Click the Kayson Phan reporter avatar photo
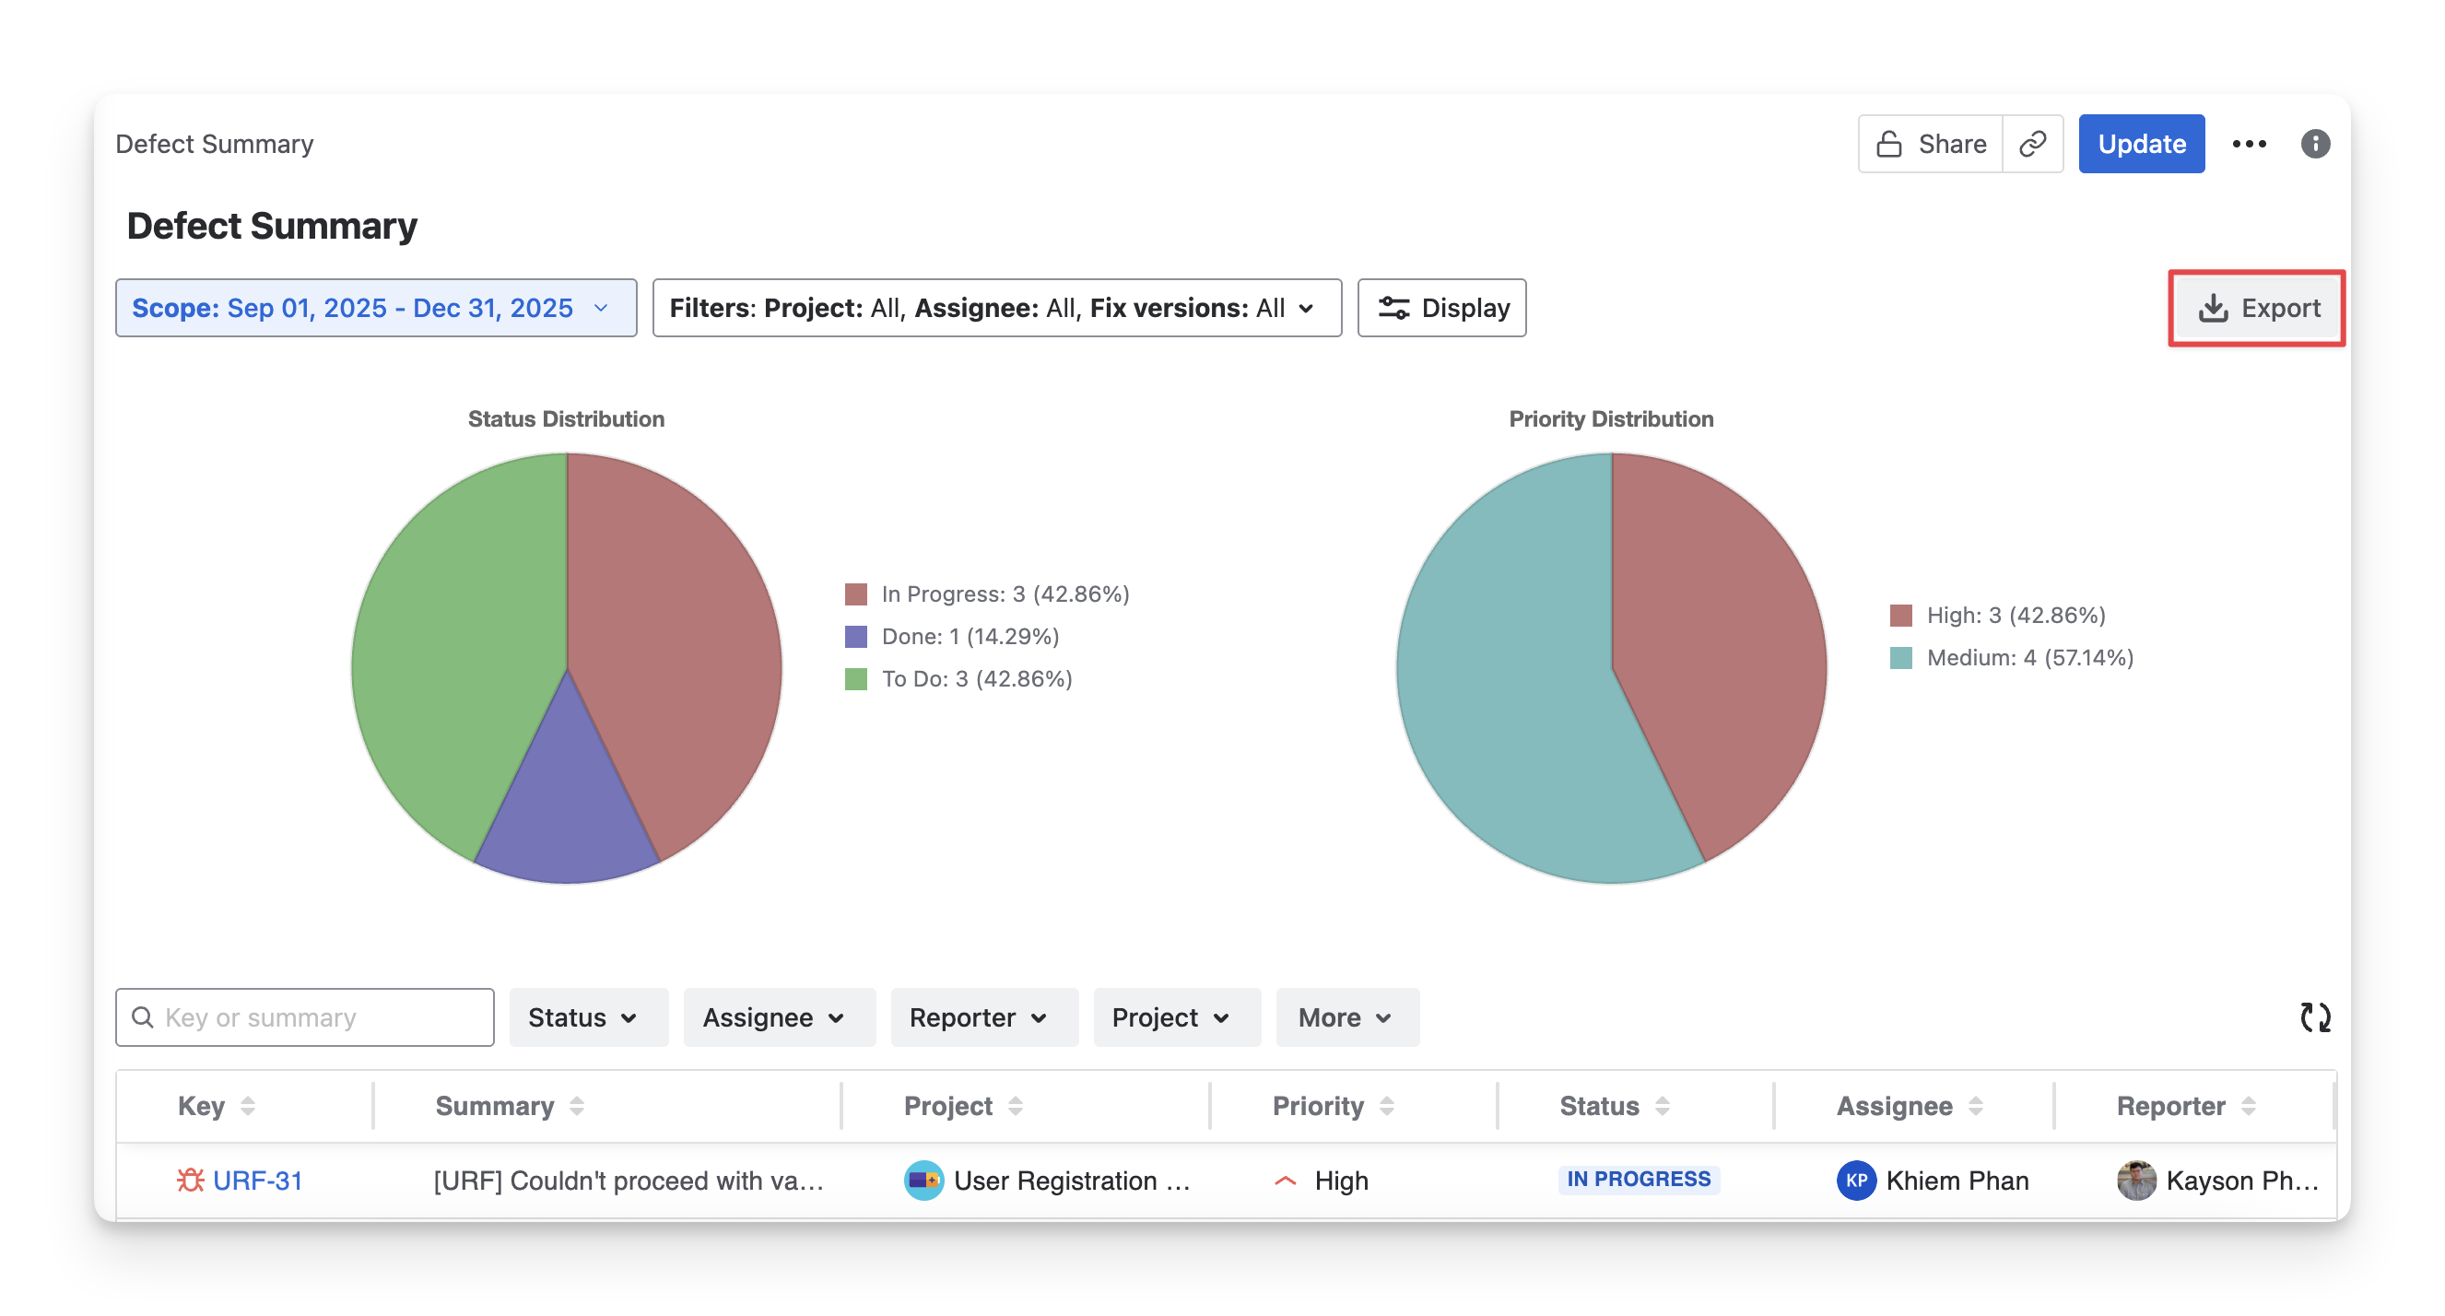This screenshot has height=1316, width=2445. click(x=2135, y=1181)
